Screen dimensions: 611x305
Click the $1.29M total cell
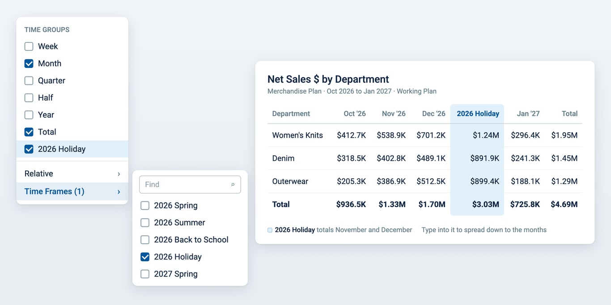click(564, 181)
